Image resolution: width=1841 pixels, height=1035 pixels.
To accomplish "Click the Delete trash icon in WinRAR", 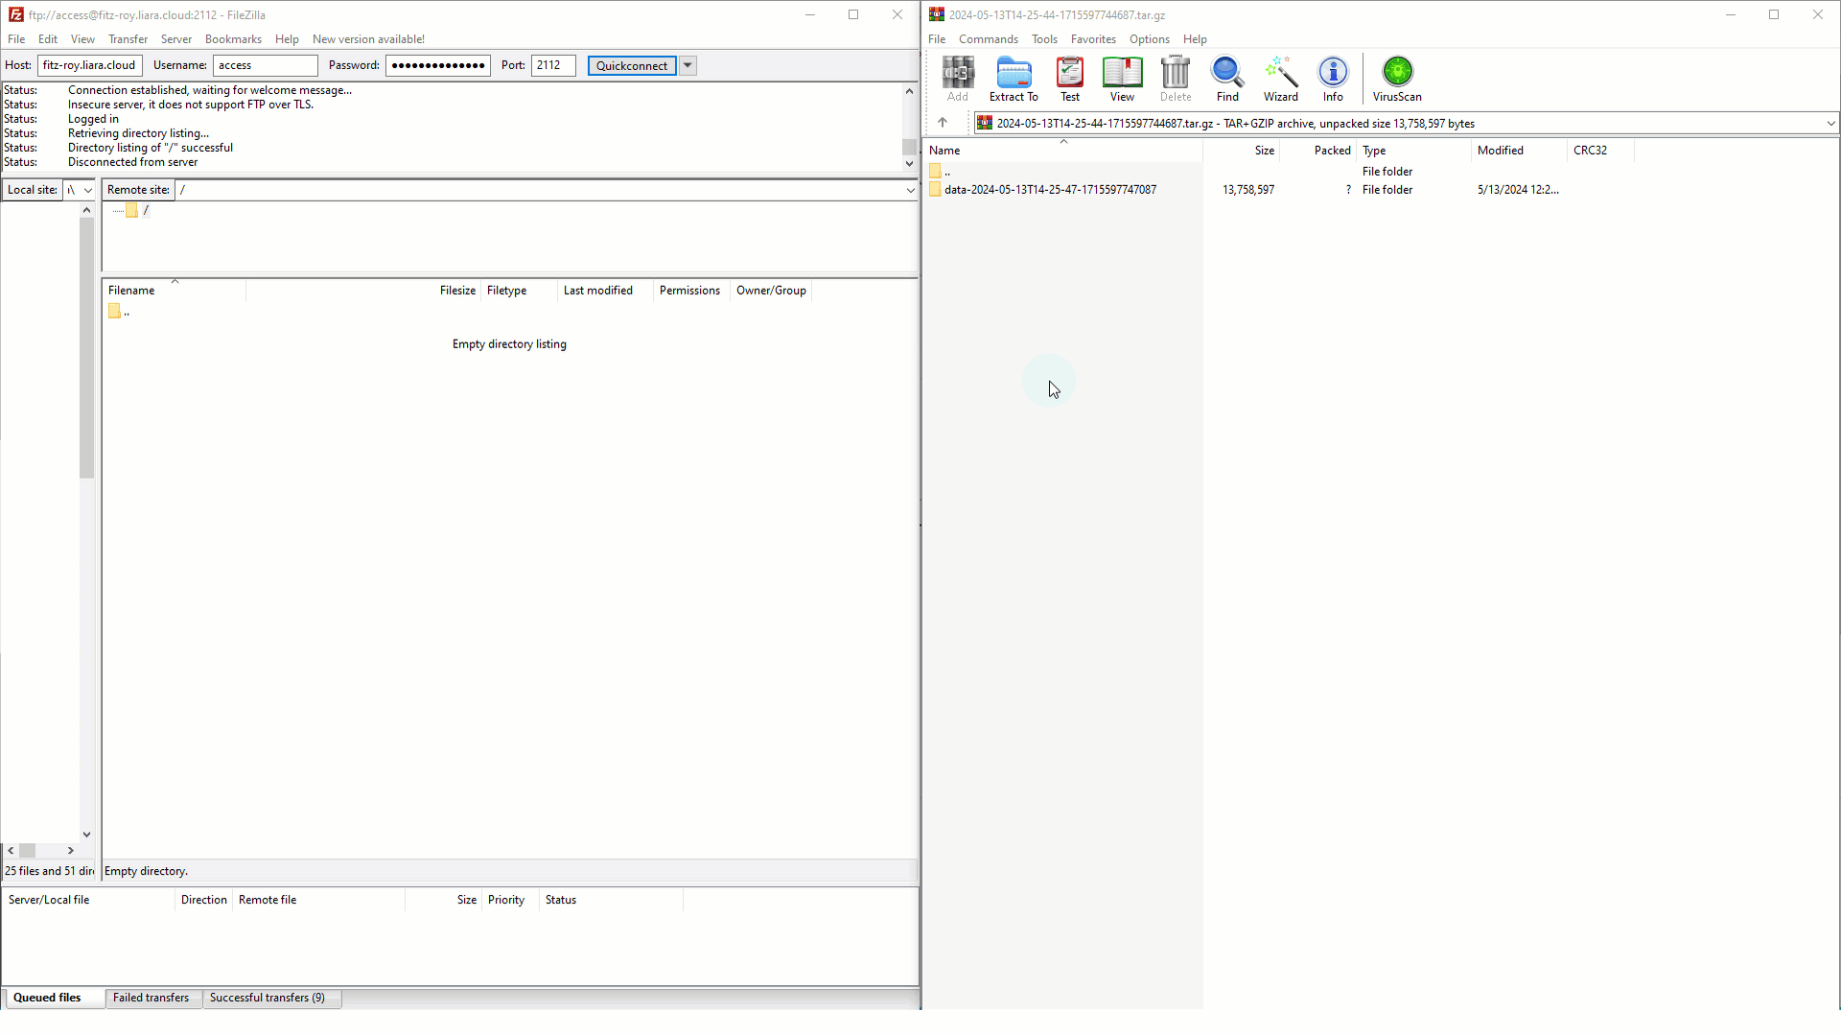I will tap(1176, 80).
